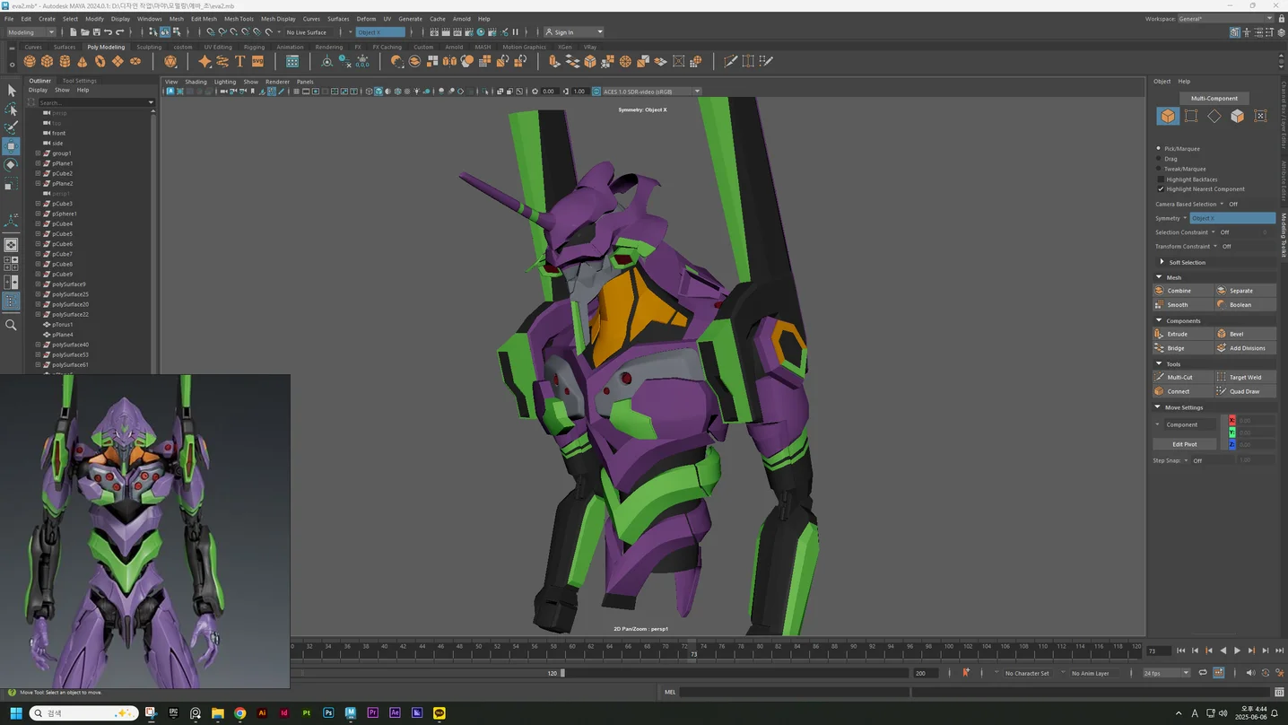Select the Quad Draw tool
Image resolution: width=1288 pixels, height=725 pixels.
tap(1245, 391)
